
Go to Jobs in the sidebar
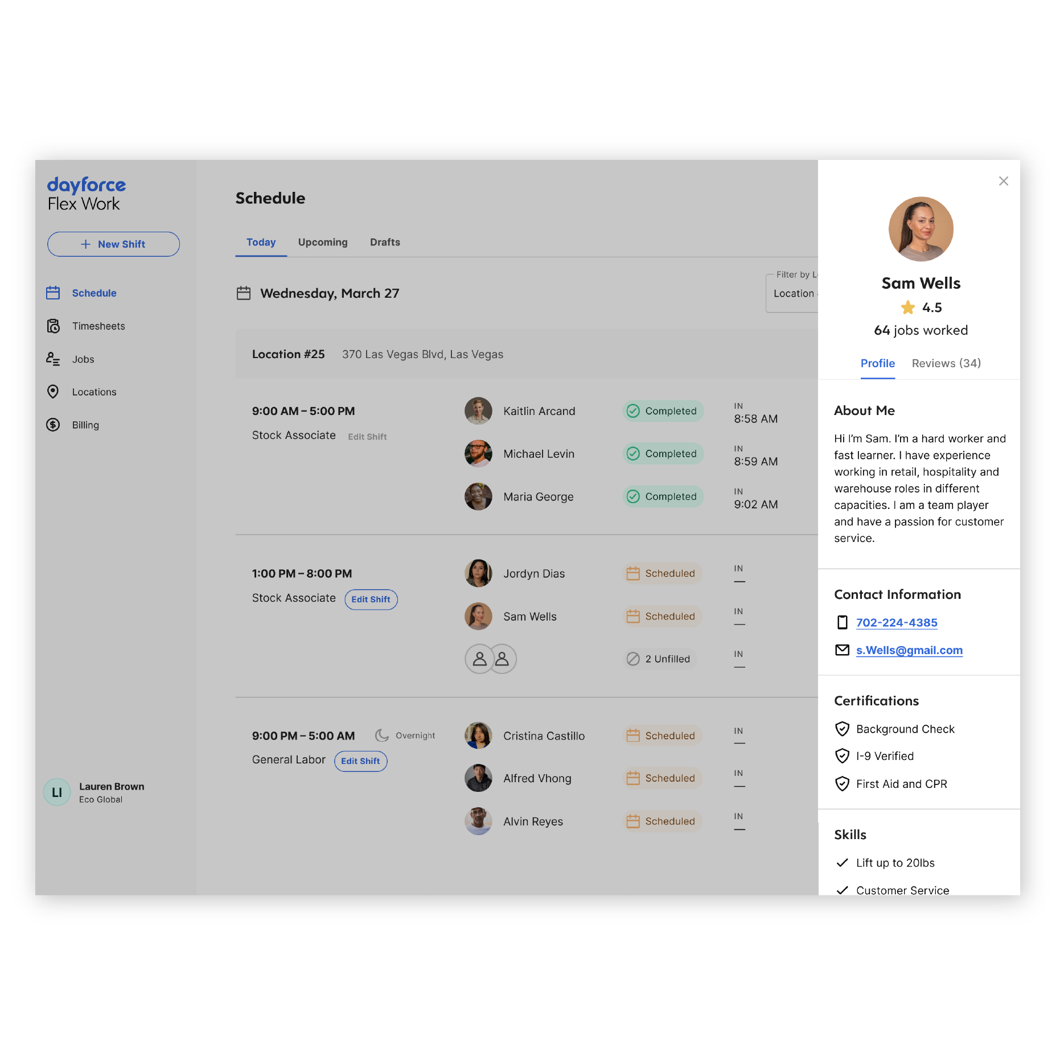[x=83, y=359]
